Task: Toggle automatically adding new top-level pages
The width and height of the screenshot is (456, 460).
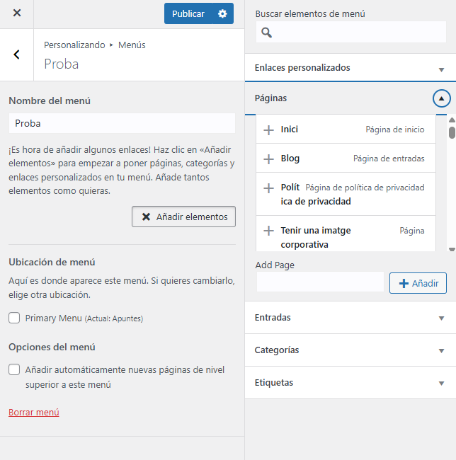Action: (14, 369)
